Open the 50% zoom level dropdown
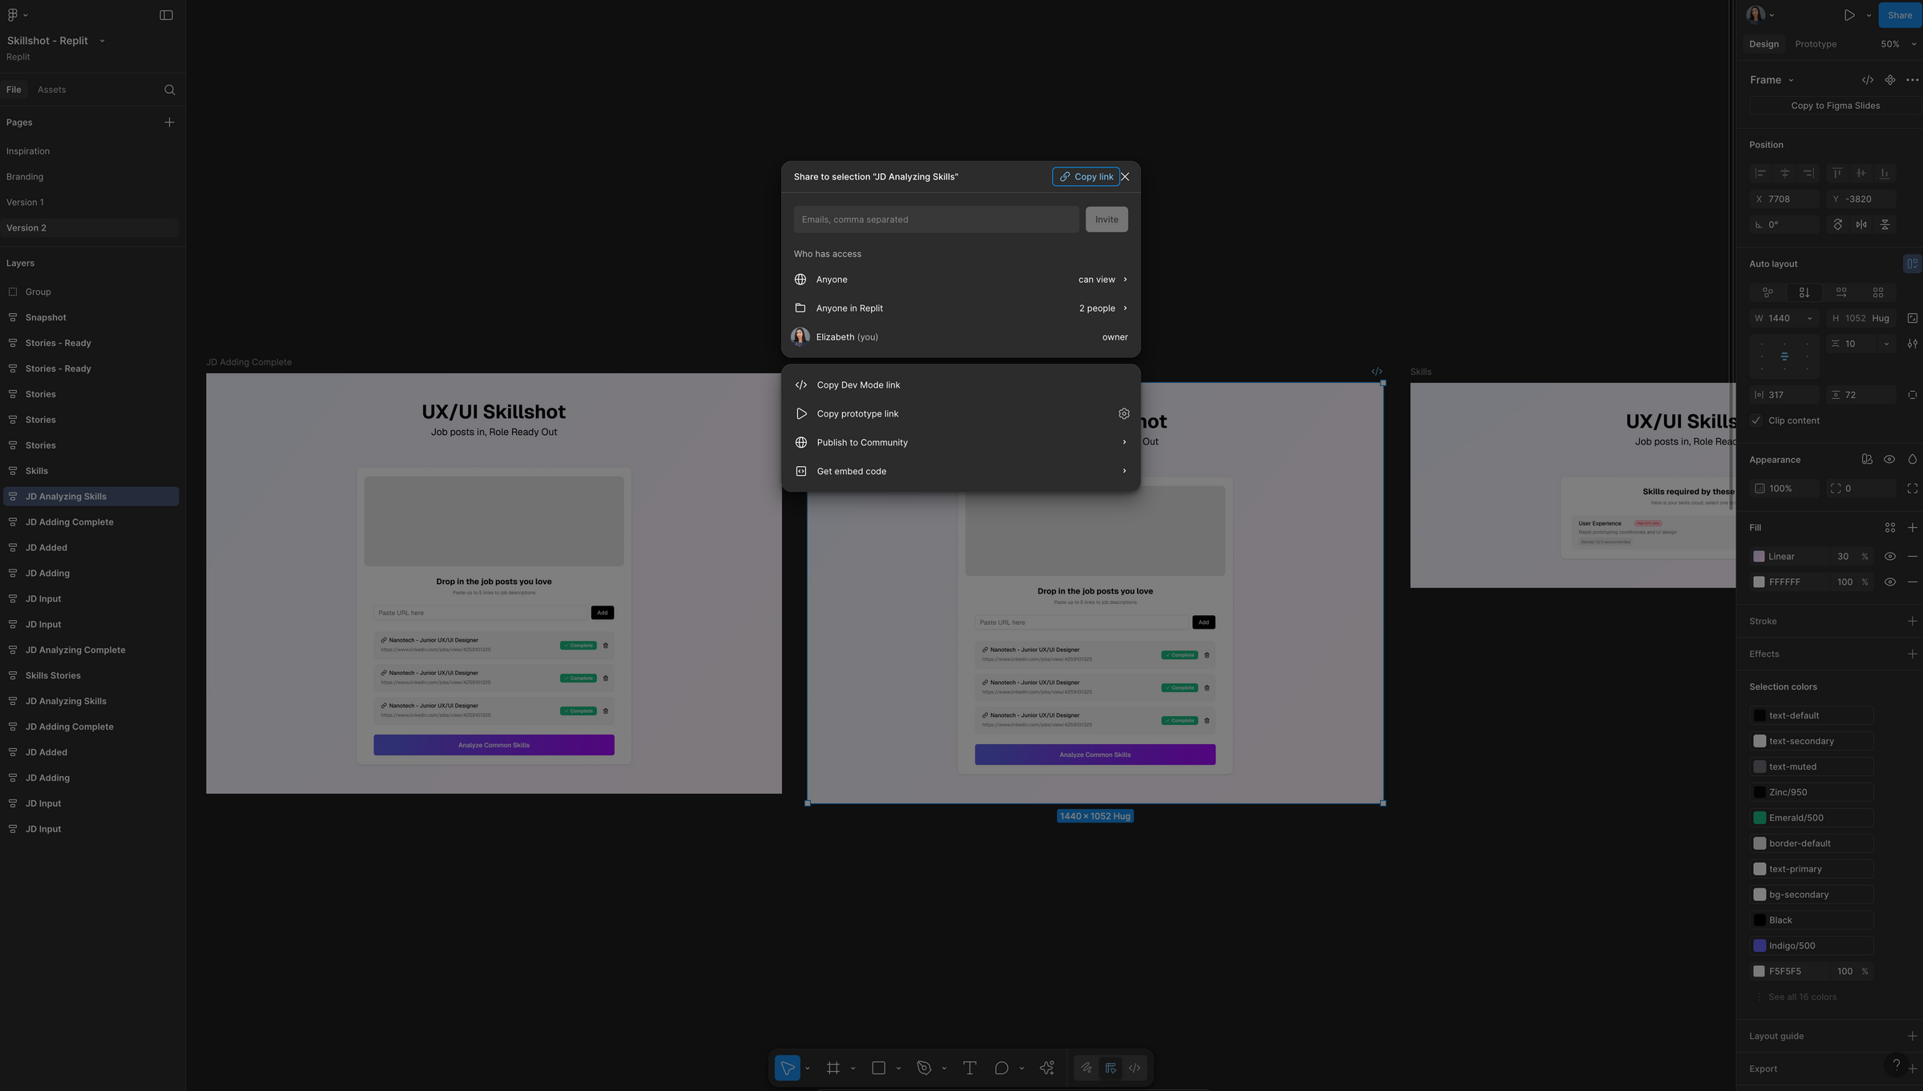Image resolution: width=1923 pixels, height=1091 pixels. [1896, 44]
